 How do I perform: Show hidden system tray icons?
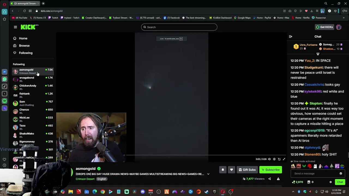point(293,192)
